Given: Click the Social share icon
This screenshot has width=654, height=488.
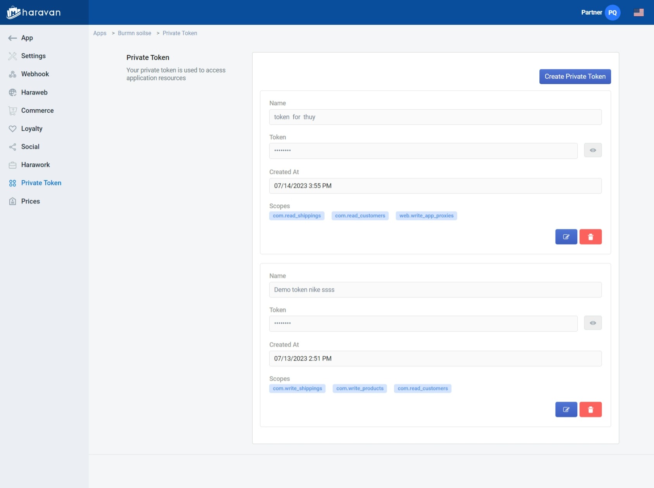Looking at the screenshot, I should pos(12,146).
